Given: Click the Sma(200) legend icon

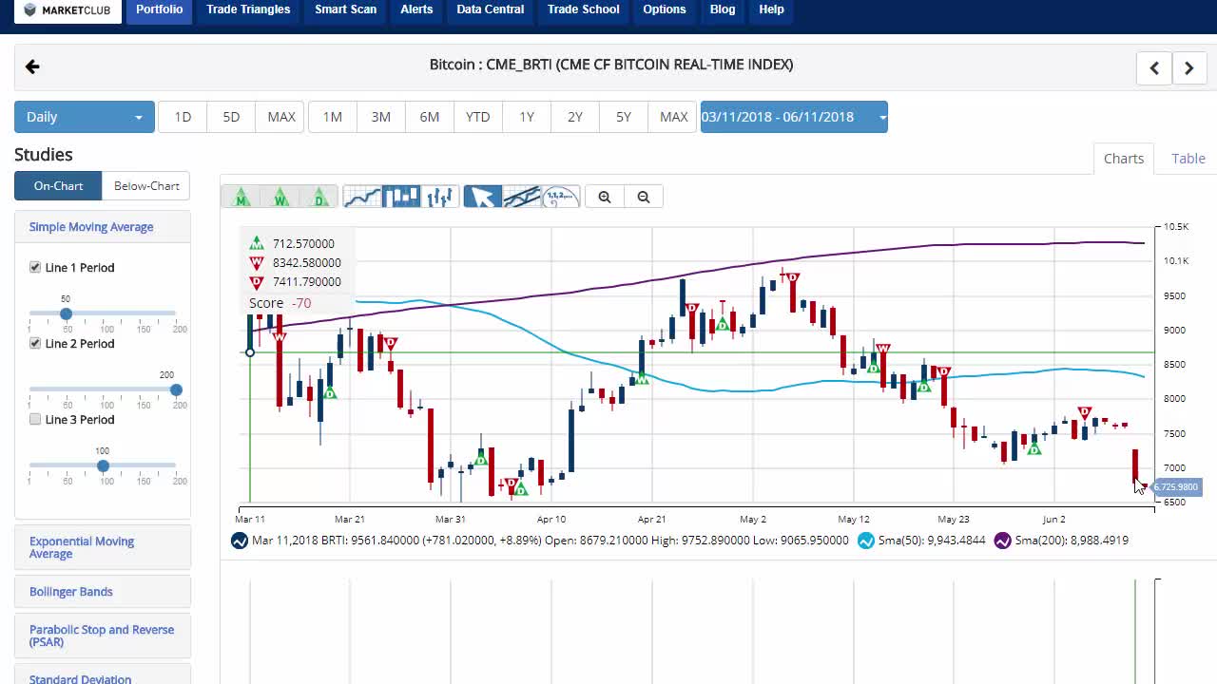Looking at the screenshot, I should (x=1002, y=541).
